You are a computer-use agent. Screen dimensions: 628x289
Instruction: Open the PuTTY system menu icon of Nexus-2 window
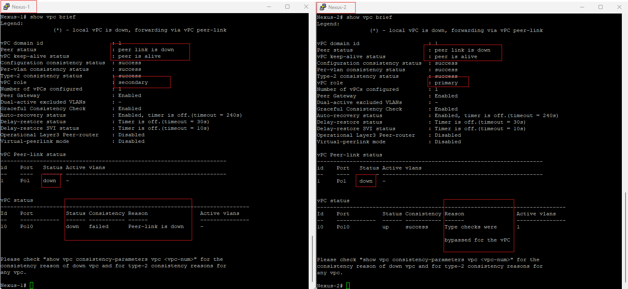pyautogui.click(x=323, y=7)
